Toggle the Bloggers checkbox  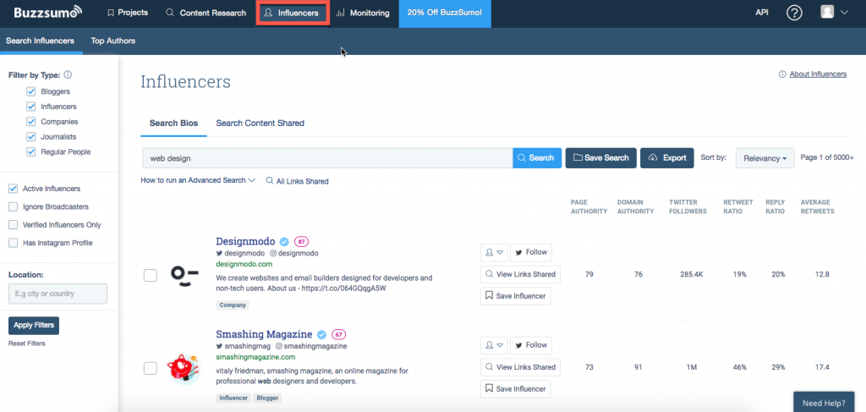[x=31, y=91]
